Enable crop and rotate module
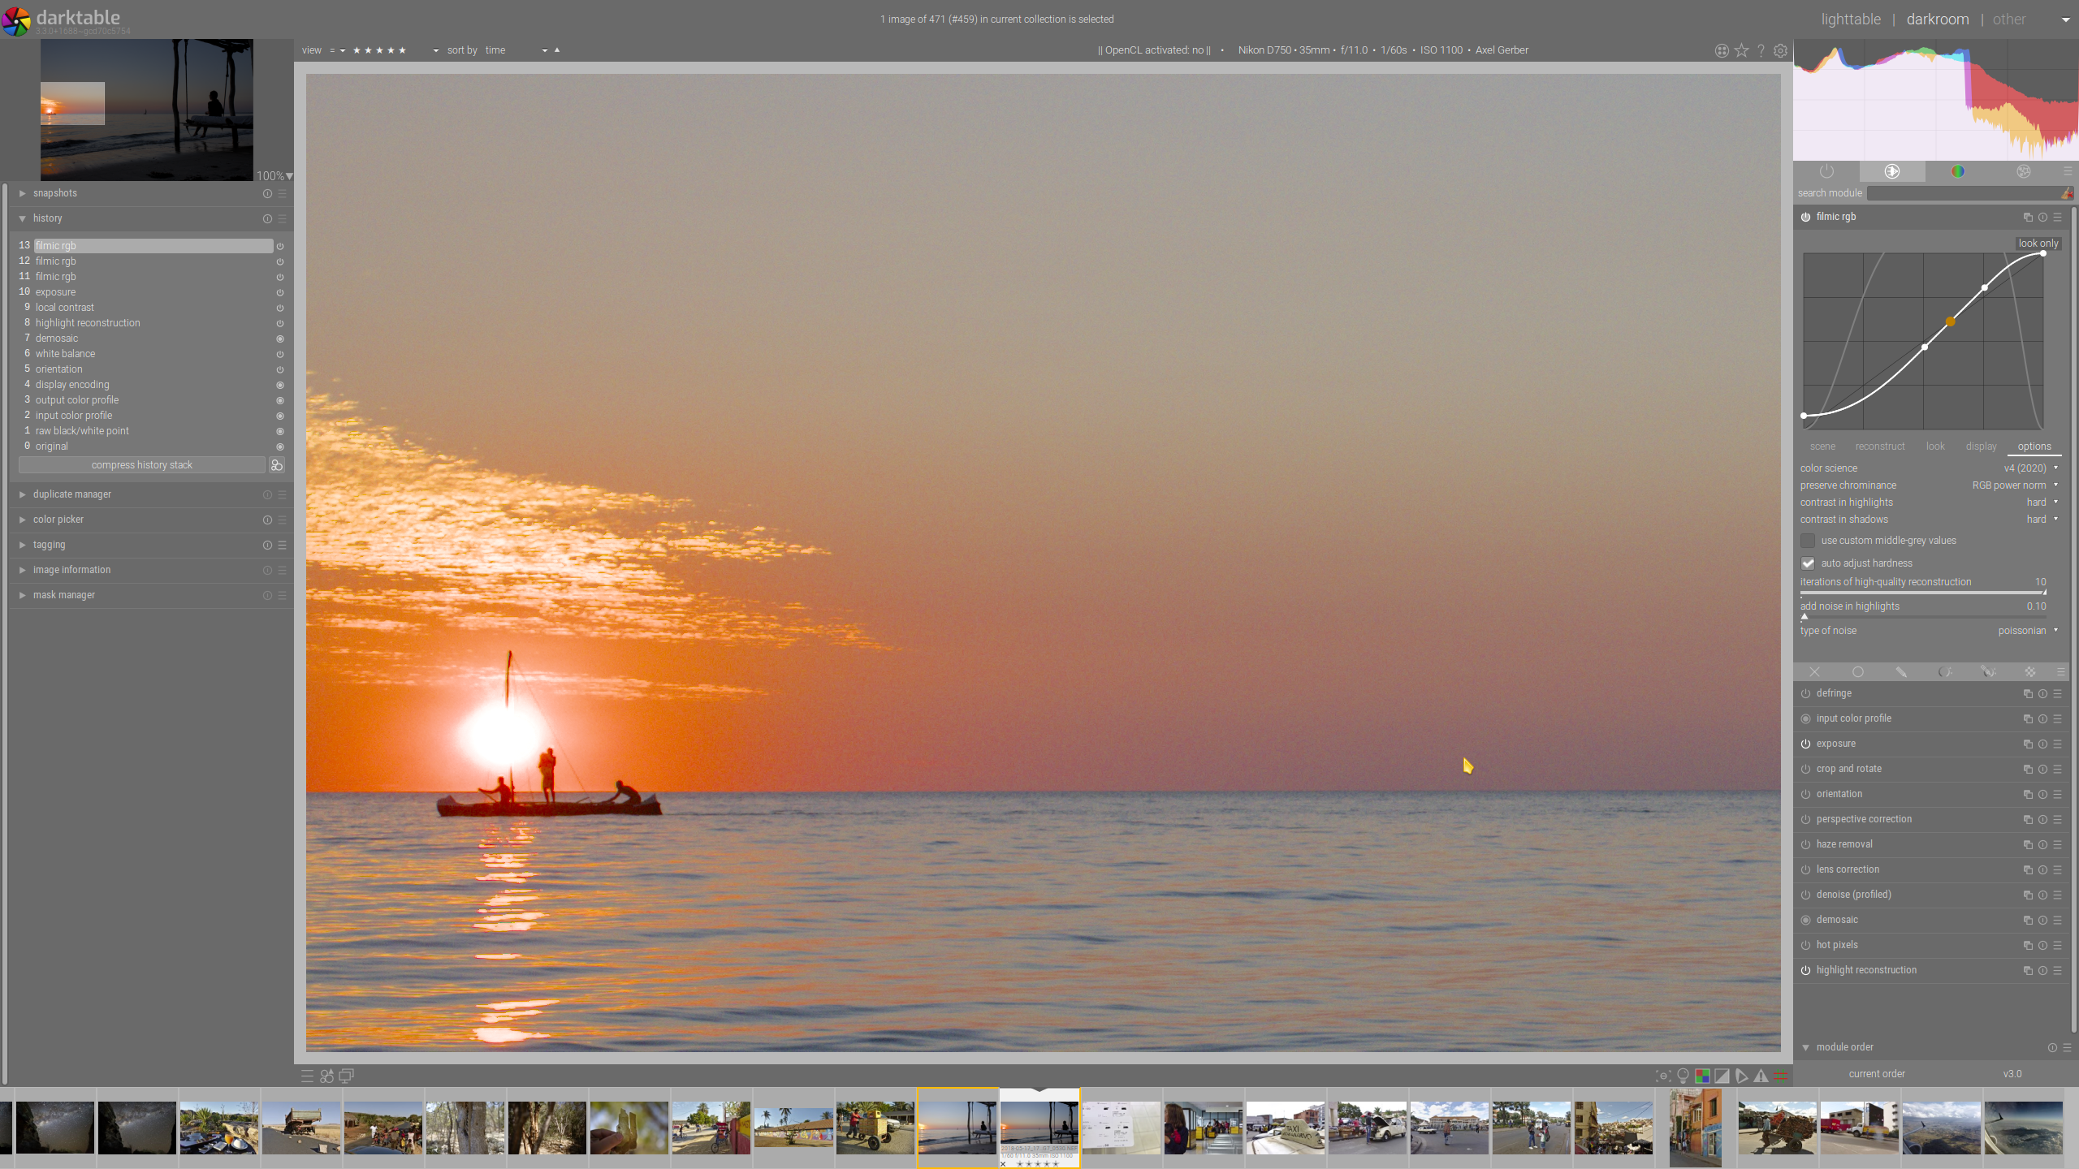2079x1169 pixels. pos(1805,769)
